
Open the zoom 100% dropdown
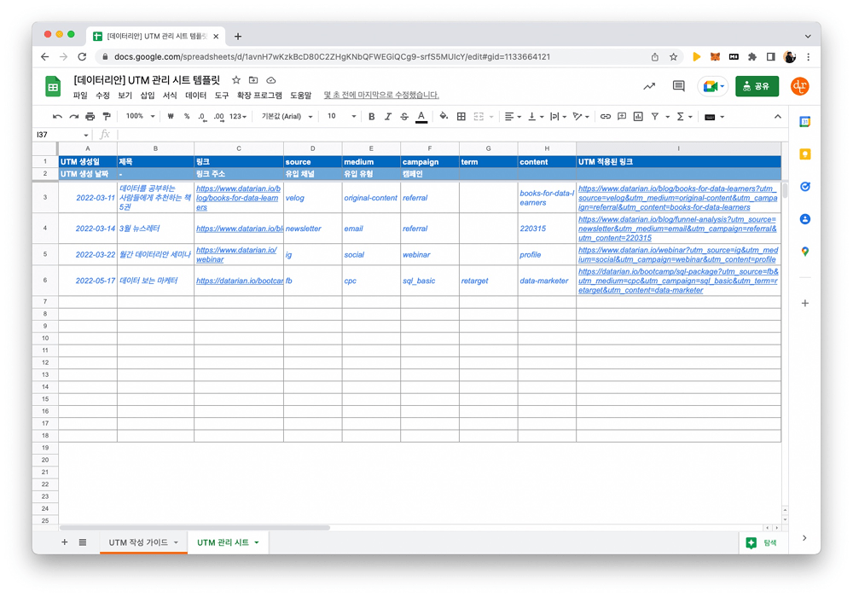click(140, 117)
